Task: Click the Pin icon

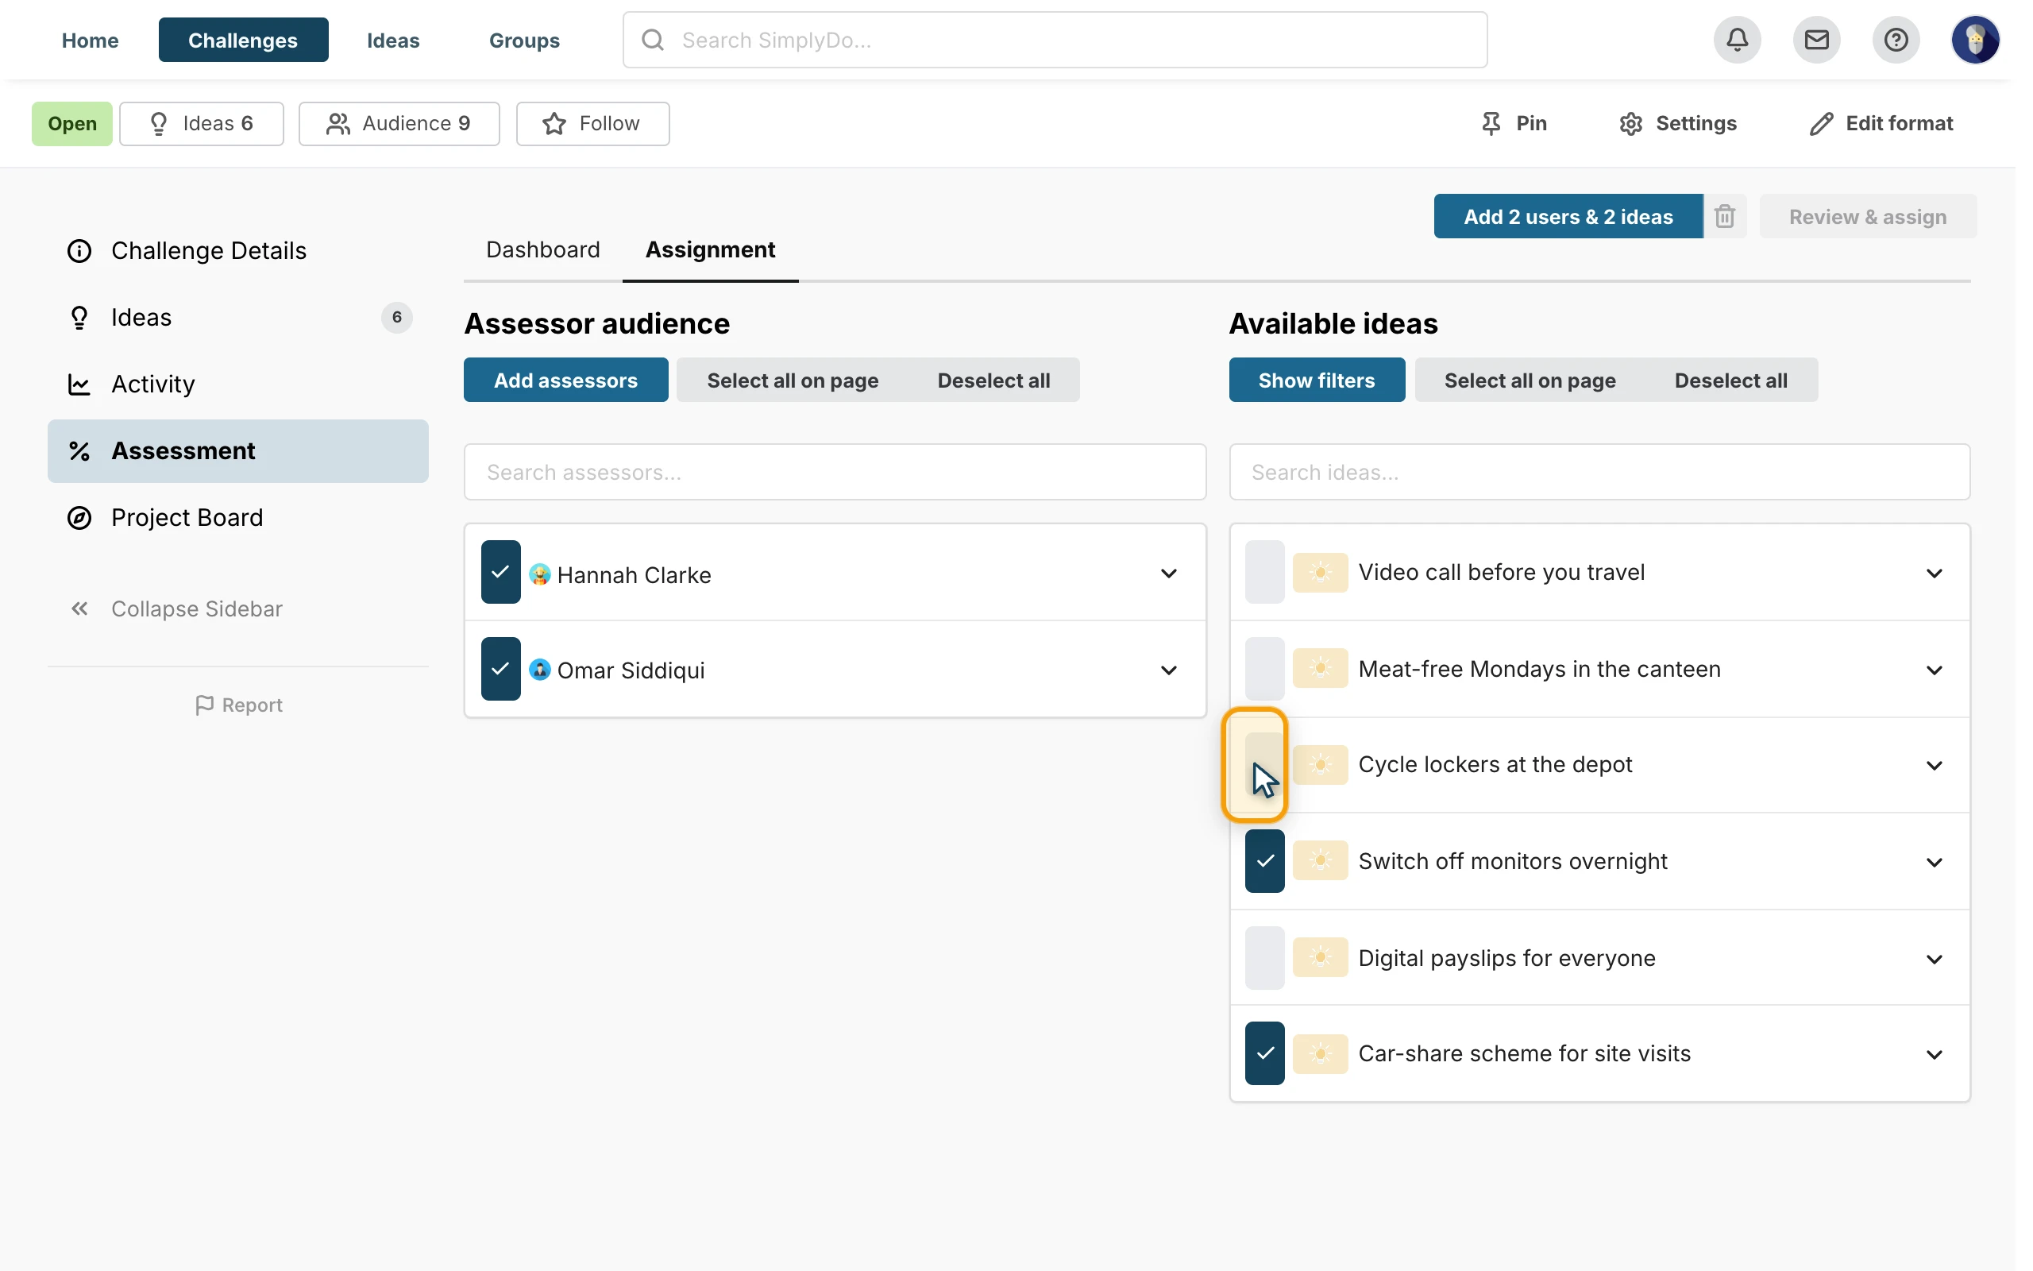Action: (1491, 124)
